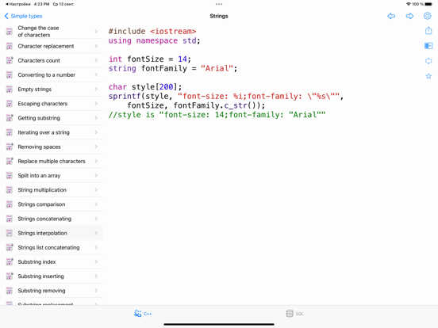Image resolution: width=438 pixels, height=328 pixels.
Task: Tap chevron on Character replacement row
Action: pyautogui.click(x=96, y=46)
